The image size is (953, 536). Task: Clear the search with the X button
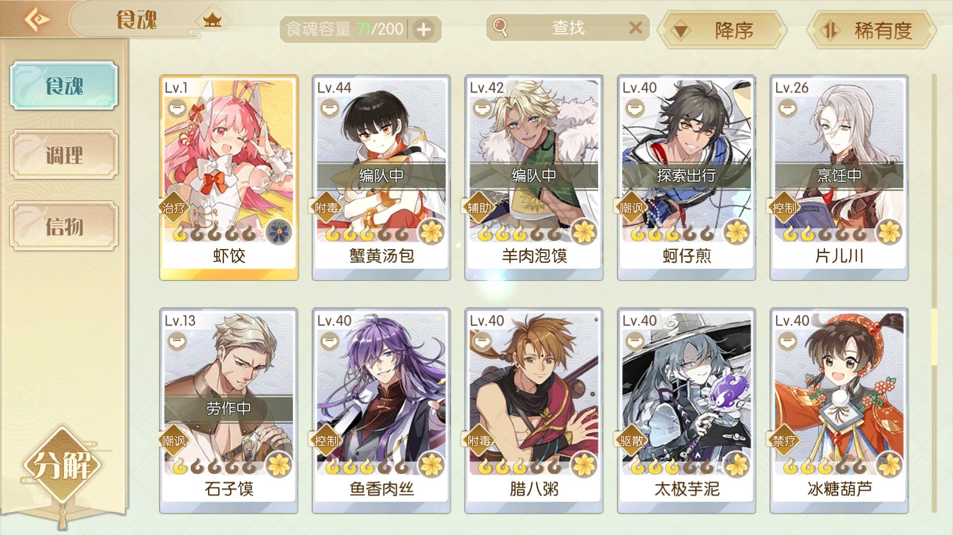(x=635, y=28)
